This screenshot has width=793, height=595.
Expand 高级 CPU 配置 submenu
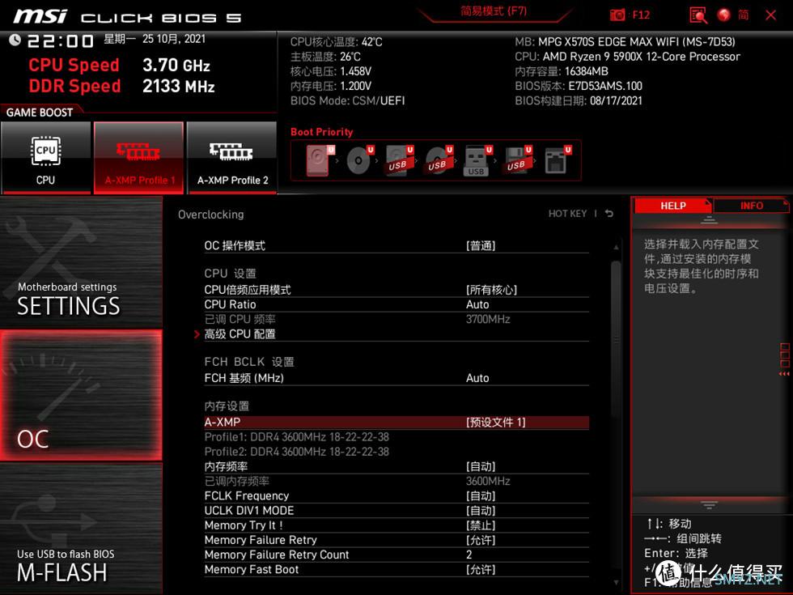(396, 334)
